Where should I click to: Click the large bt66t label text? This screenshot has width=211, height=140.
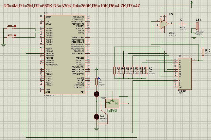(x=112, y=111)
